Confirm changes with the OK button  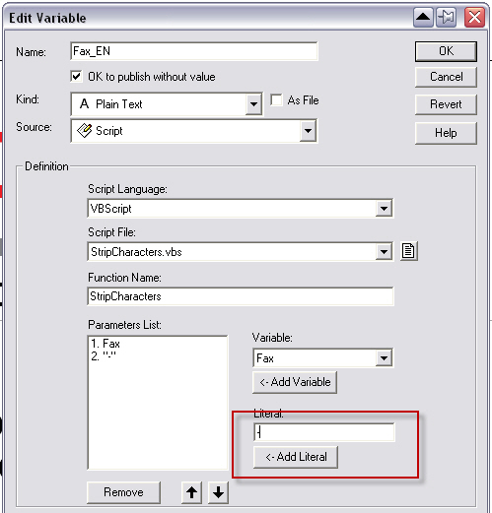click(446, 51)
